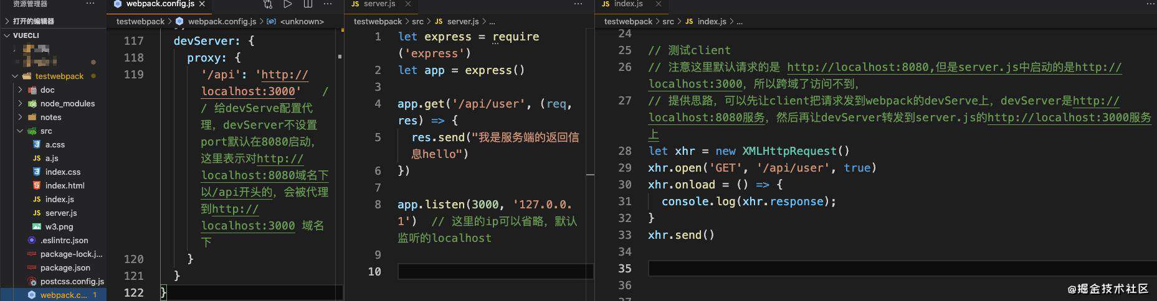The width and height of the screenshot is (1157, 301).
Task: Open source control compare changes icon
Action: tap(268, 4)
